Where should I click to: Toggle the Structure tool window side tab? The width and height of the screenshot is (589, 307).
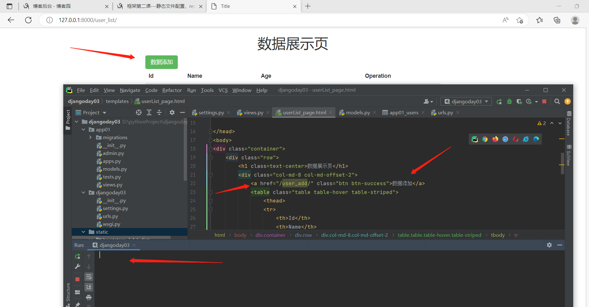click(68, 294)
